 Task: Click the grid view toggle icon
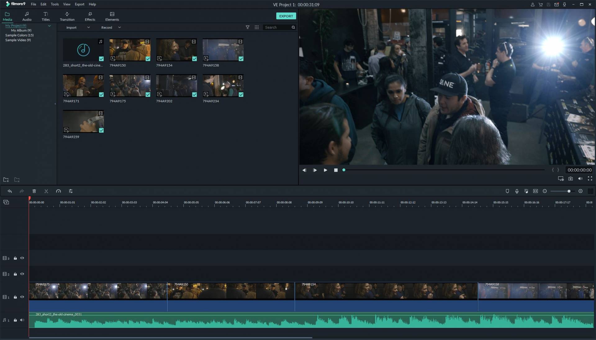point(256,27)
